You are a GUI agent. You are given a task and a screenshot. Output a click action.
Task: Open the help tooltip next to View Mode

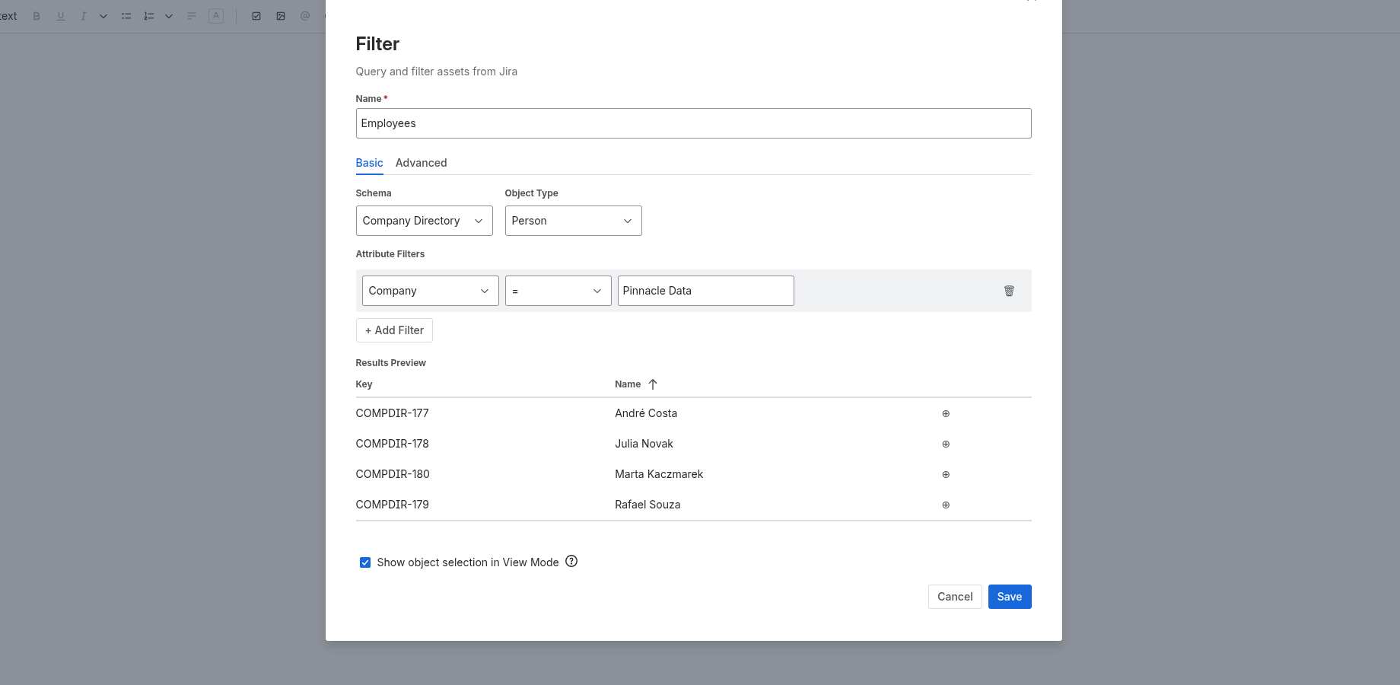[571, 561]
